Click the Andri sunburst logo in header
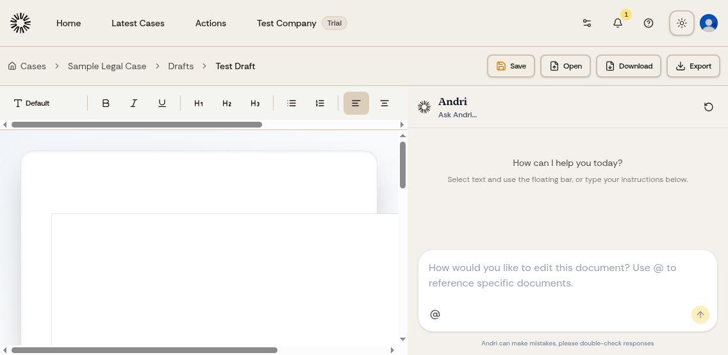The image size is (728, 355). point(21,23)
